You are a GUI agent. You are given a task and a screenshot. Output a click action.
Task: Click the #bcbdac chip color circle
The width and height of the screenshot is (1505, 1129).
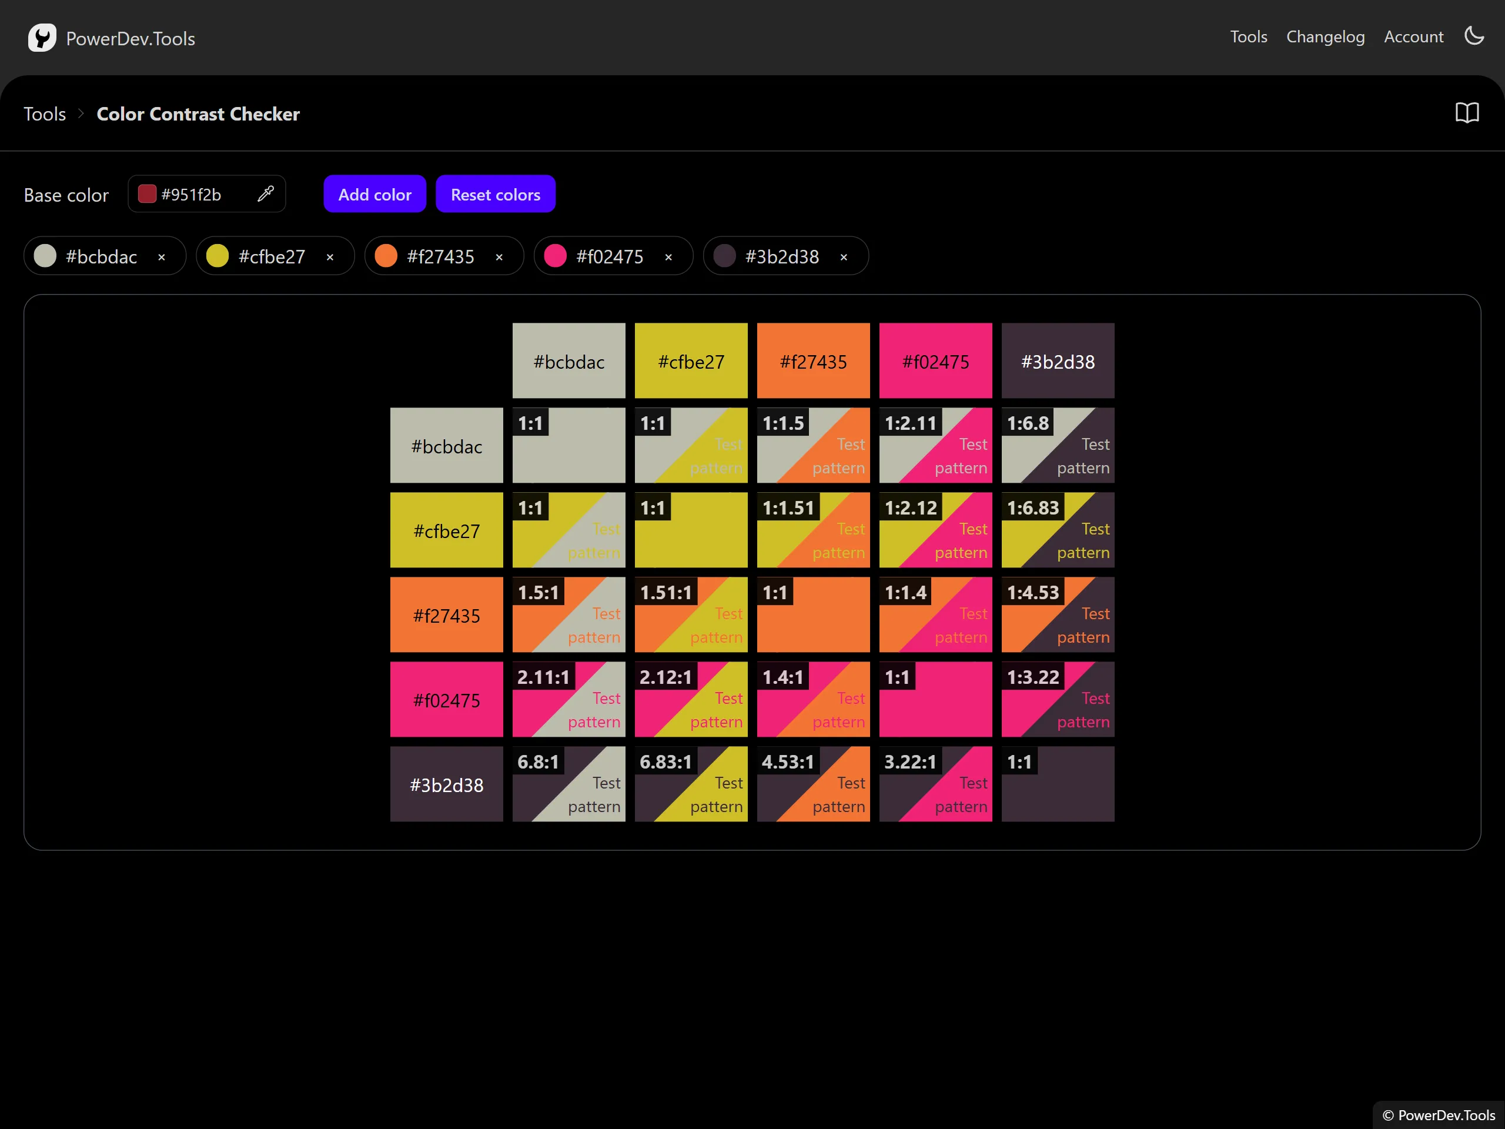click(45, 256)
